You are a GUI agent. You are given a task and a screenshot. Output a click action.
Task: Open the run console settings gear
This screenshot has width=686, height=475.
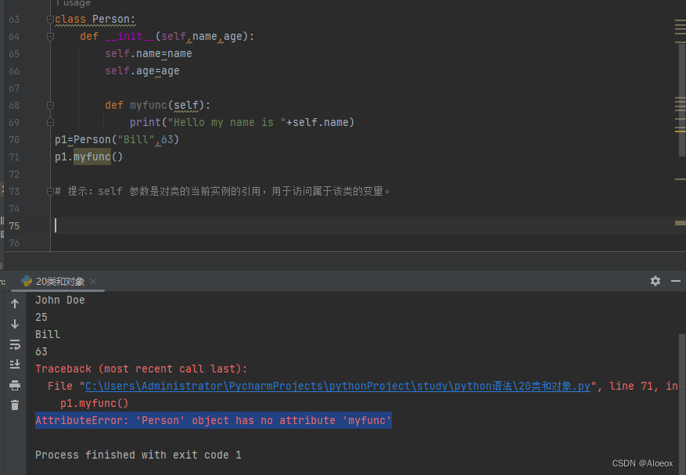tap(655, 280)
